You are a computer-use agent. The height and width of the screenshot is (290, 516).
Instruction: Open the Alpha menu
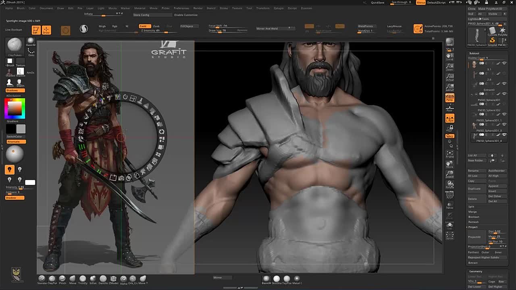pyautogui.click(x=9, y=8)
